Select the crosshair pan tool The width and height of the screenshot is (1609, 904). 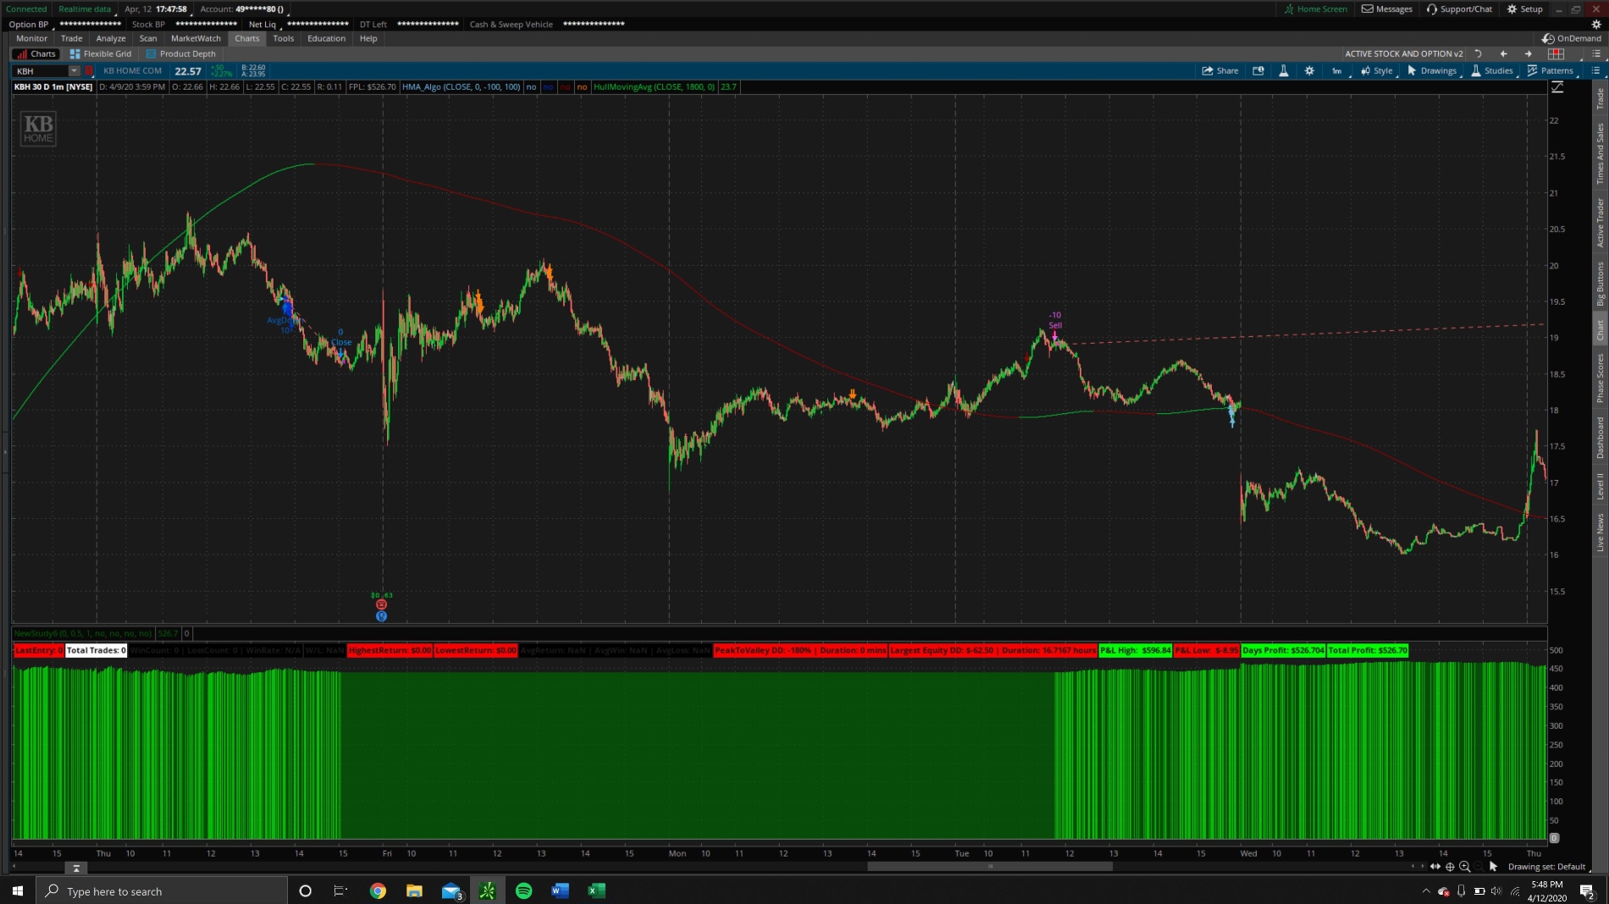coord(1450,866)
